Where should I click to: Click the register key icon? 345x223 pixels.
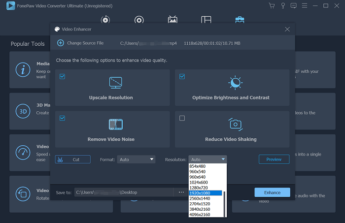coord(283,6)
